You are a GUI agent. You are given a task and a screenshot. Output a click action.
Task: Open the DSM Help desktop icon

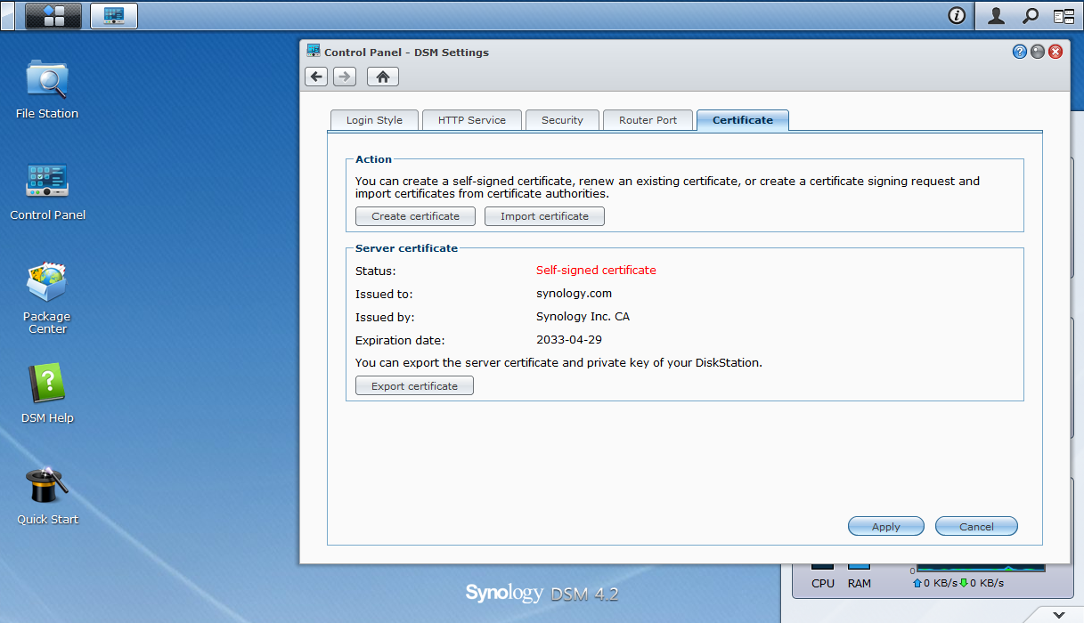tap(47, 393)
